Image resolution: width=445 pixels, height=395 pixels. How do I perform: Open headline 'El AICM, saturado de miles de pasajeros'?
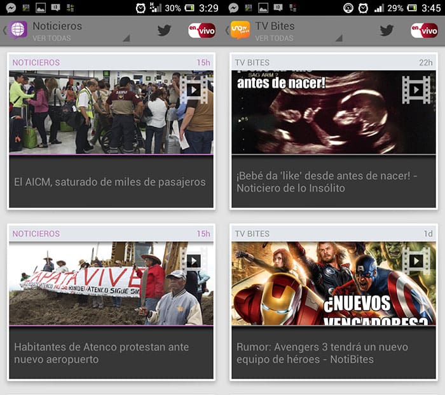(110, 182)
